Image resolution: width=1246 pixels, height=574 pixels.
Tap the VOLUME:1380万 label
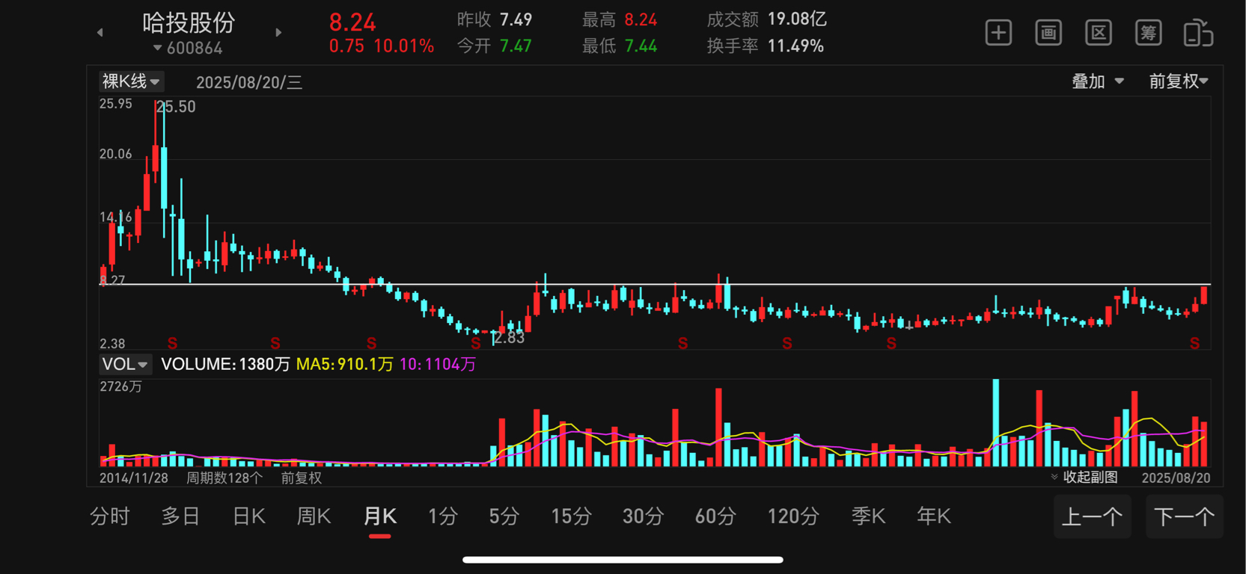click(x=226, y=364)
